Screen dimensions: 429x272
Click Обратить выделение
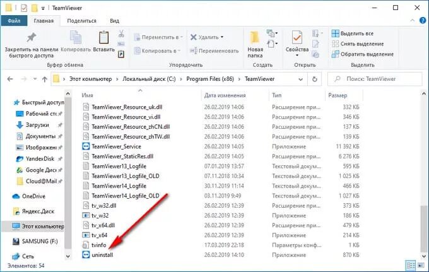tap(363, 54)
